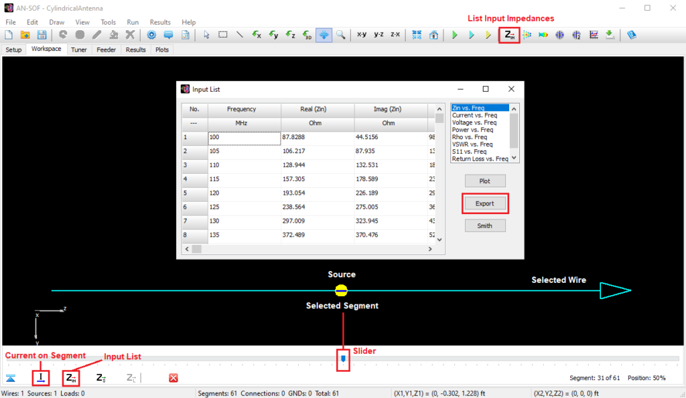Click the segment position slider
This screenshot has width=686, height=398.
(342, 360)
